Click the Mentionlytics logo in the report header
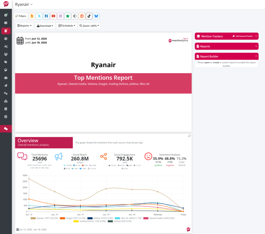Viewport: 265px width, 234px height. 178,40
